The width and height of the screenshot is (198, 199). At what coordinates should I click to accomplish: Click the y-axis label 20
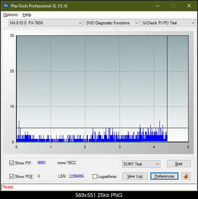click(12, 71)
